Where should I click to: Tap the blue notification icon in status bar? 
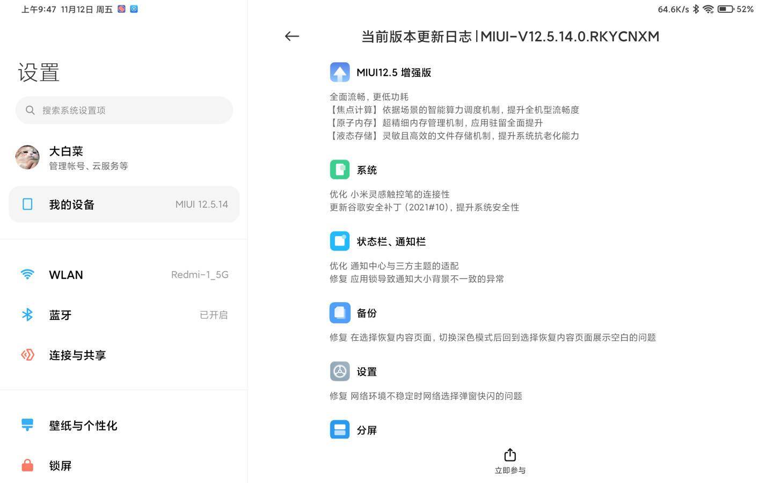click(x=134, y=9)
